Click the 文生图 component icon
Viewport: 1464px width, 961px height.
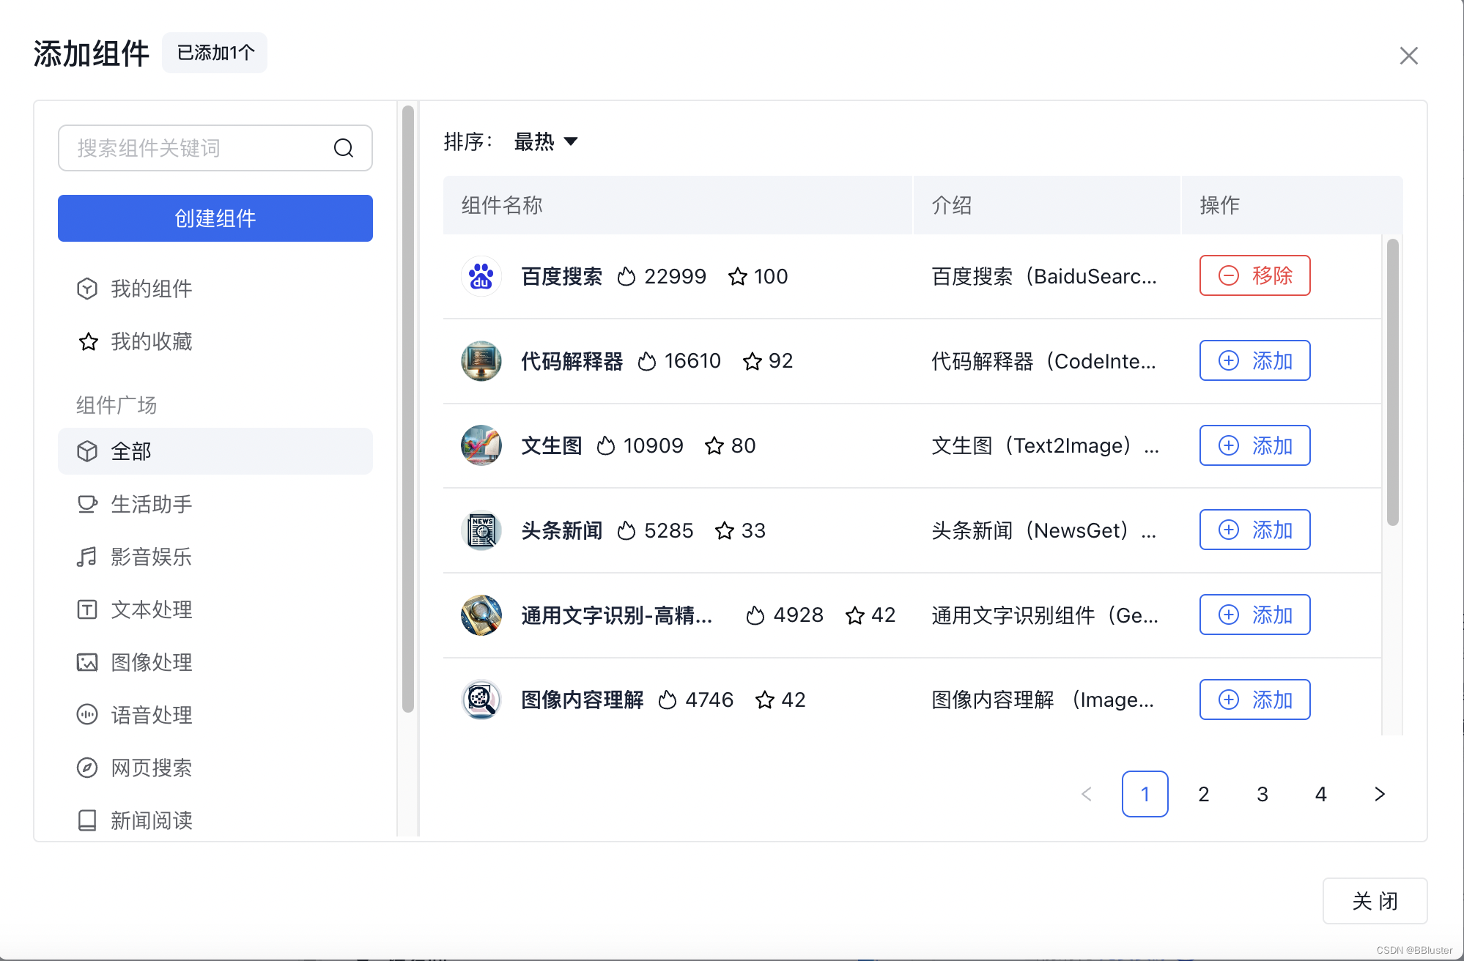tap(481, 445)
